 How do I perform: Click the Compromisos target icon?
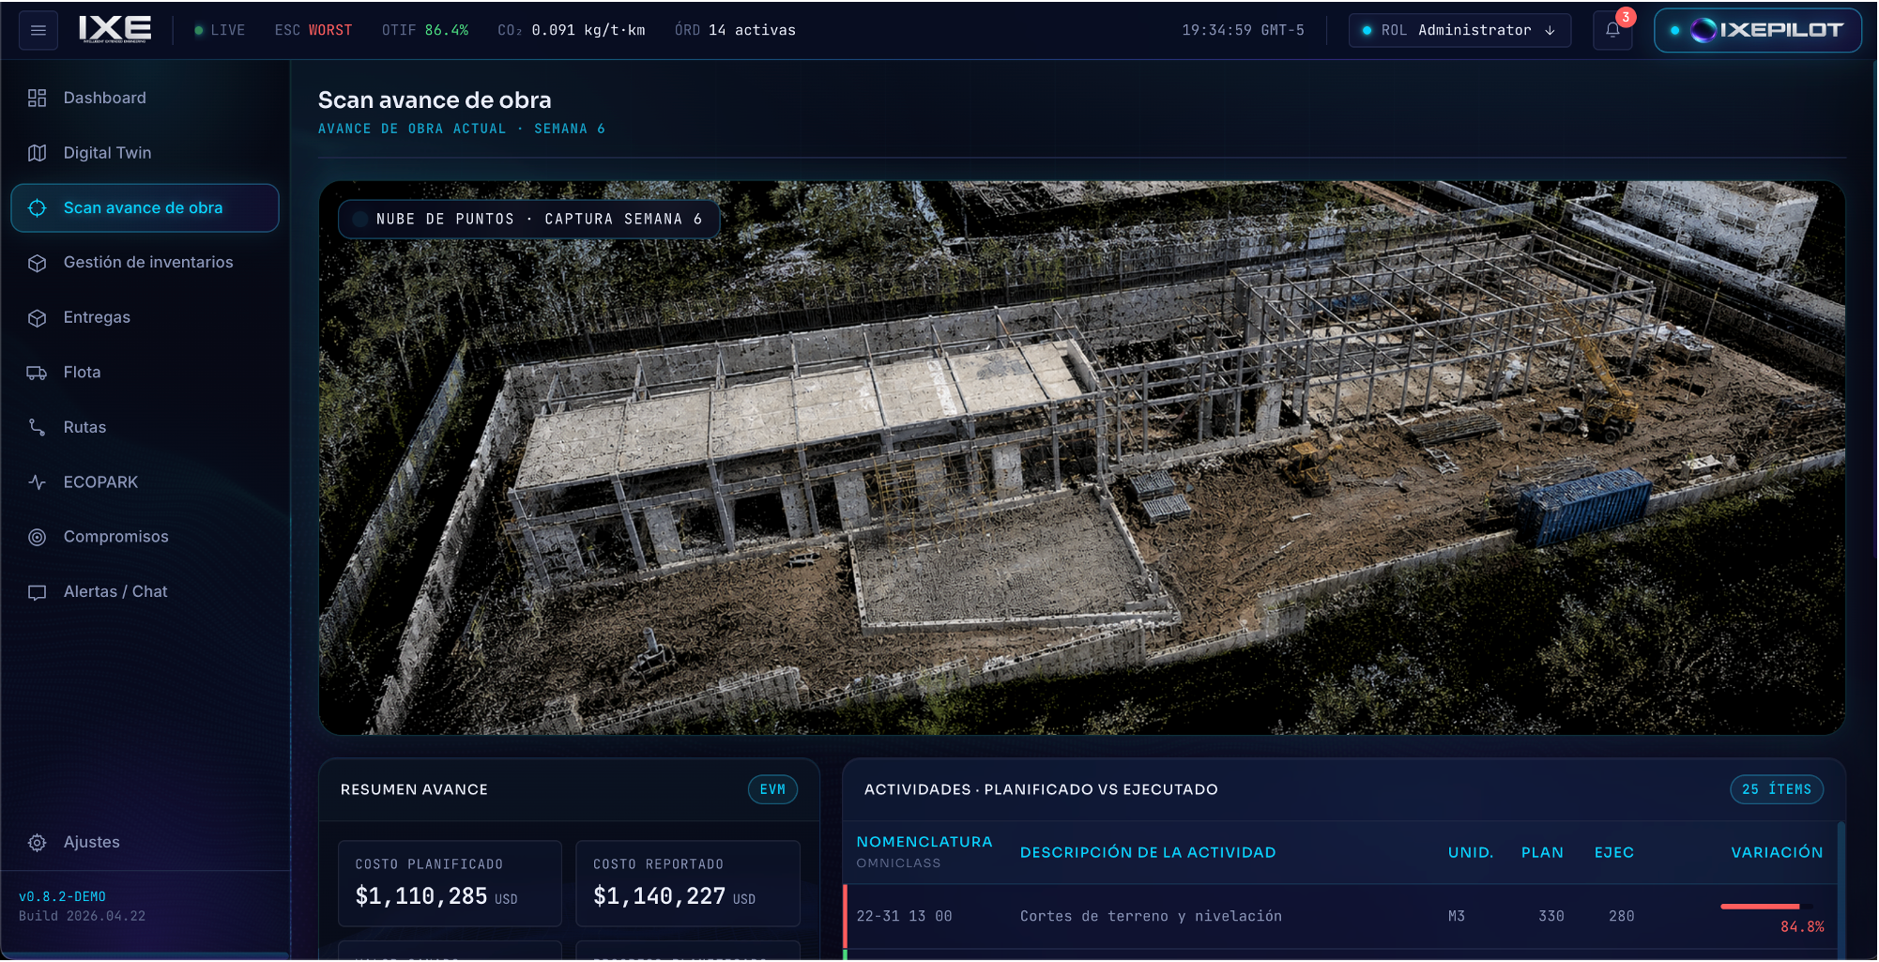(38, 537)
